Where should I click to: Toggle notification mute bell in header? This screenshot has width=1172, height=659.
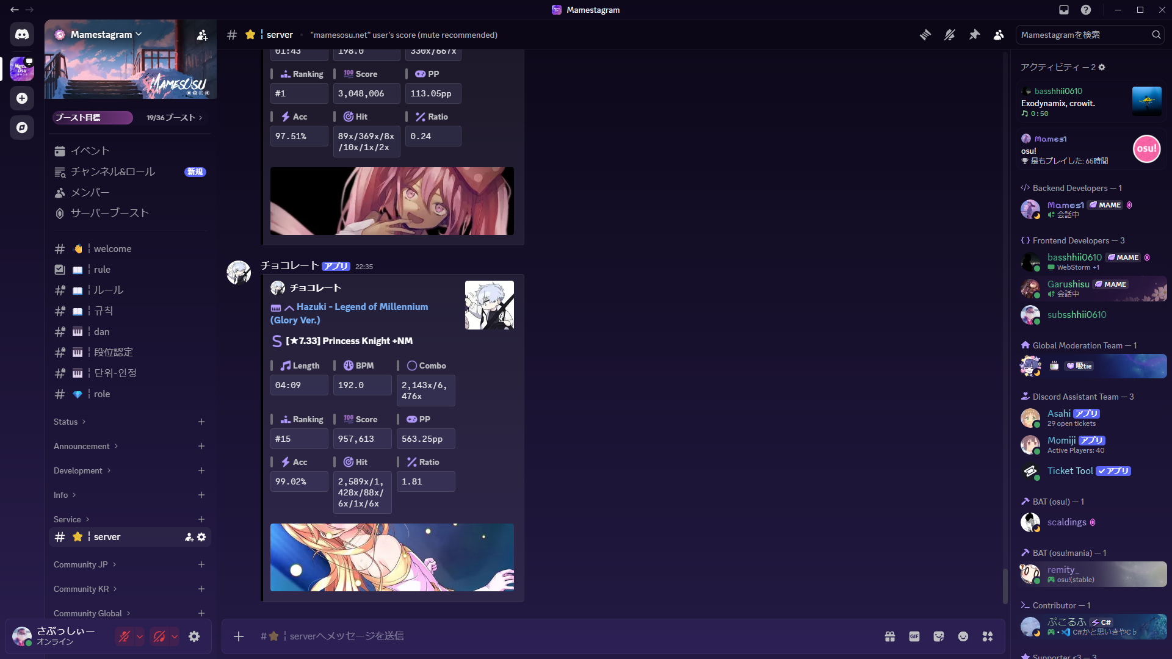950,35
